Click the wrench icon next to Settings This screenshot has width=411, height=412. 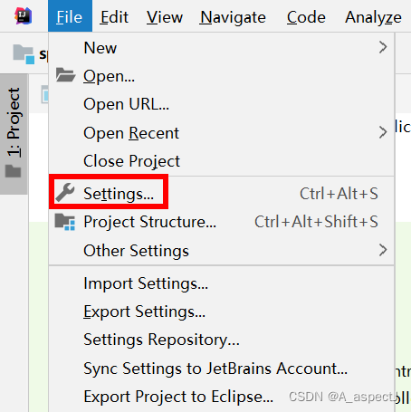pos(65,192)
